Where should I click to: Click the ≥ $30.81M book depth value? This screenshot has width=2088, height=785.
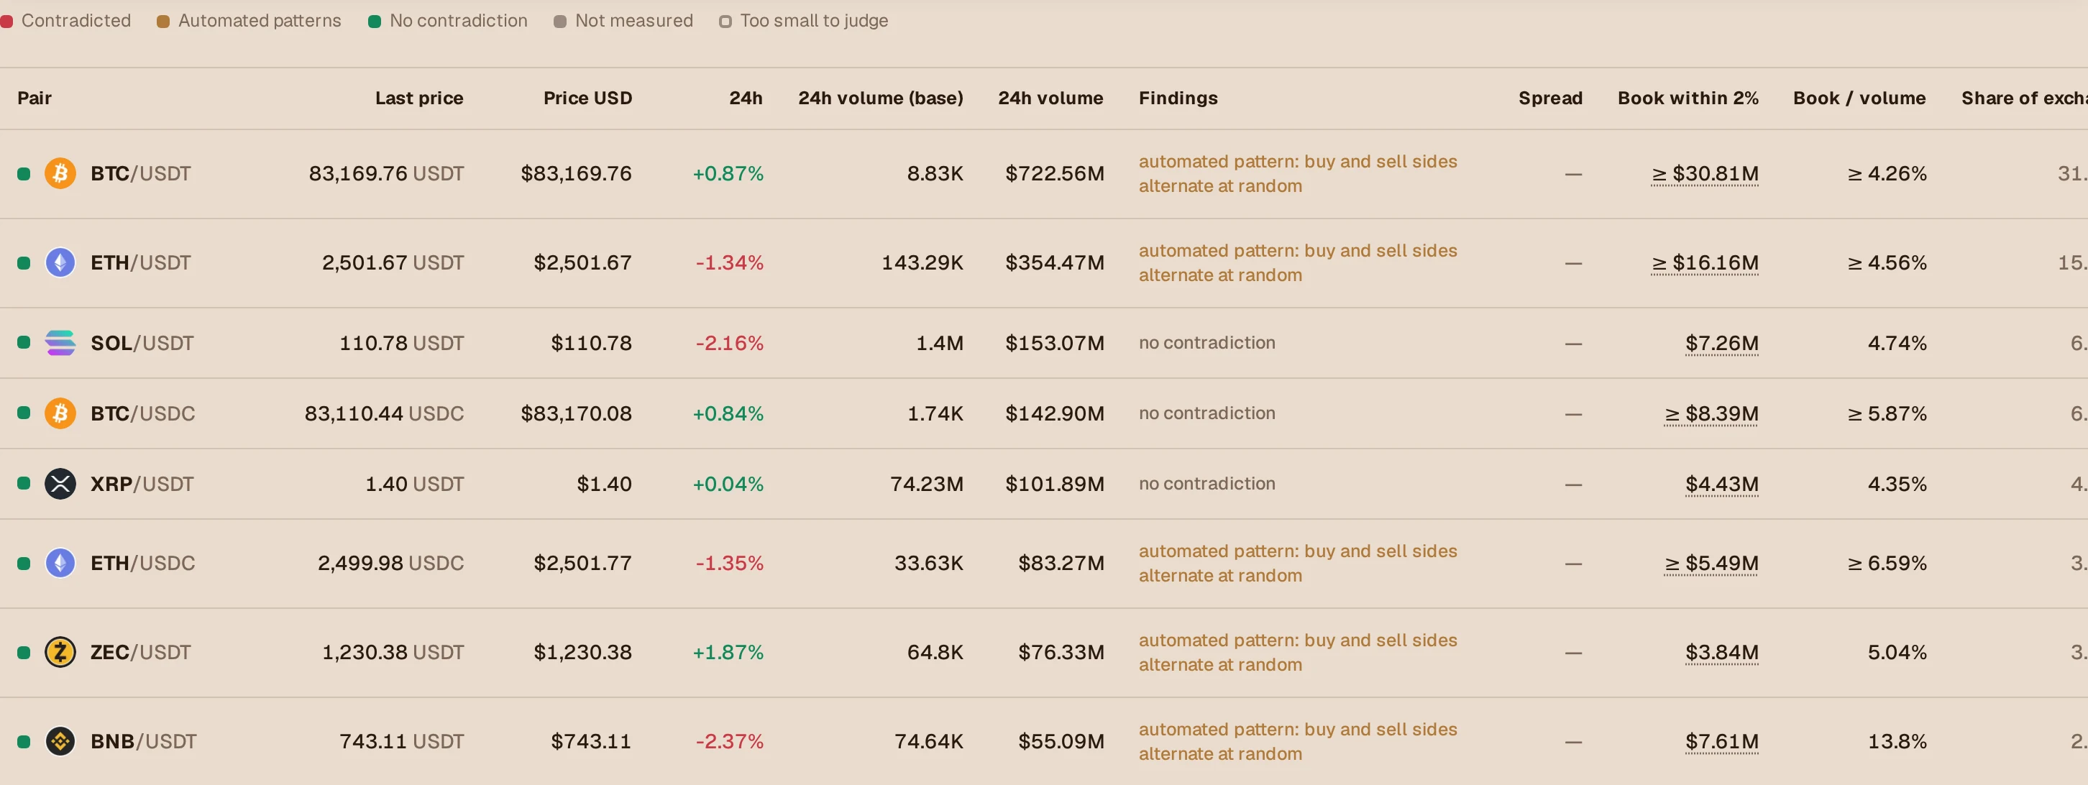1705,173
